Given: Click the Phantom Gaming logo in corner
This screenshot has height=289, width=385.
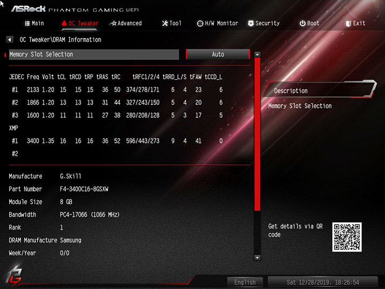Looking at the screenshot, I should [14, 277].
